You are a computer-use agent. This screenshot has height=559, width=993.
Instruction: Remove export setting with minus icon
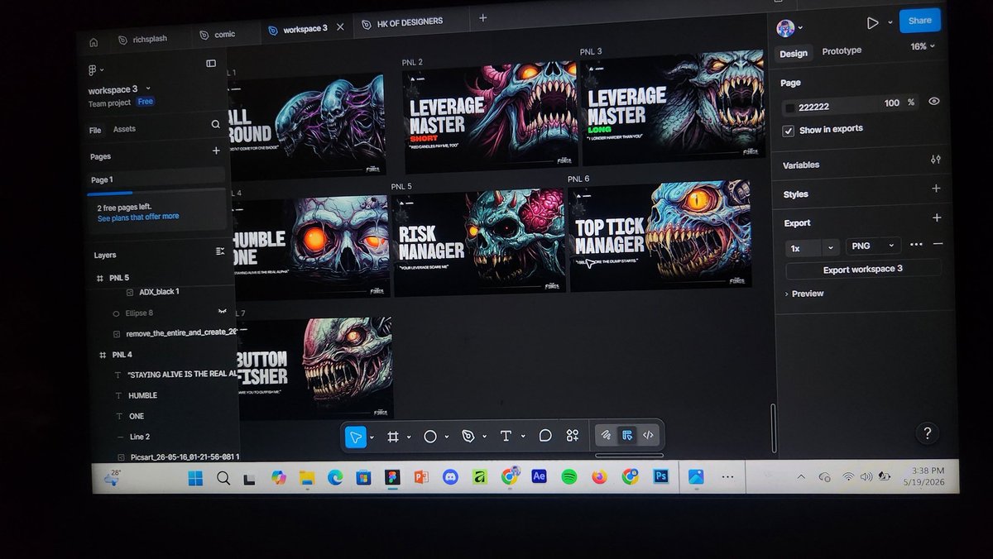click(938, 243)
